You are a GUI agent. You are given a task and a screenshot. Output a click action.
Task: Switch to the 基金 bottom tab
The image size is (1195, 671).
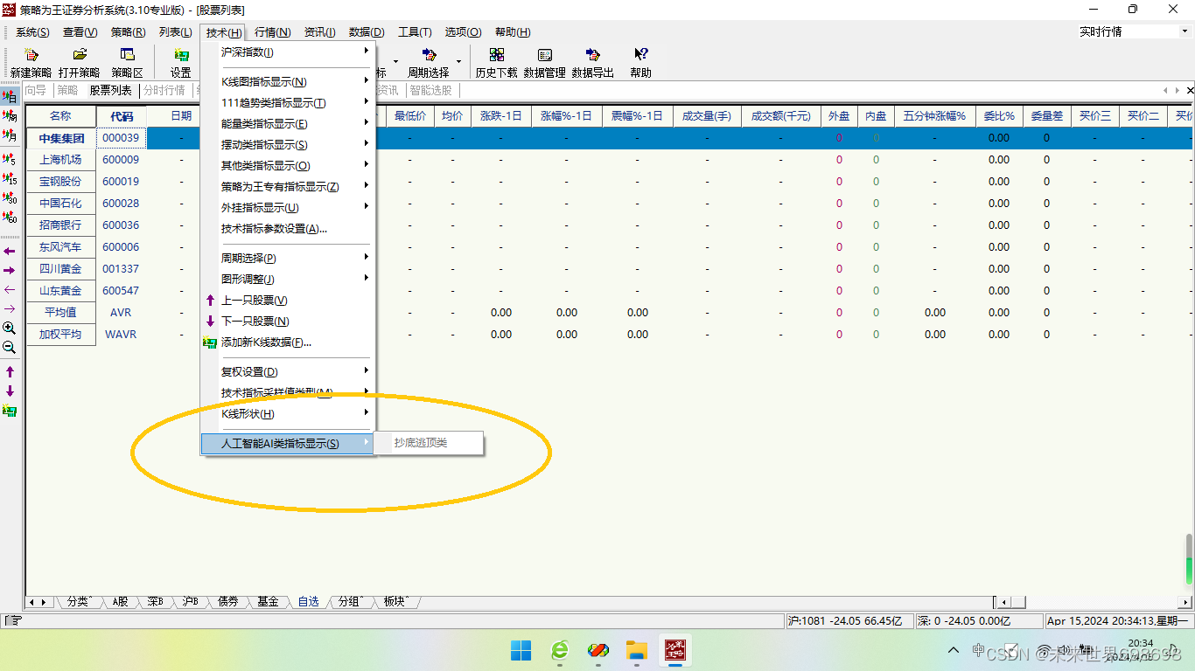pos(268,601)
